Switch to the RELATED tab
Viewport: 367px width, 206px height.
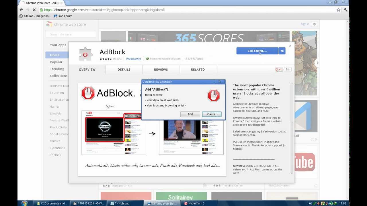(198, 70)
